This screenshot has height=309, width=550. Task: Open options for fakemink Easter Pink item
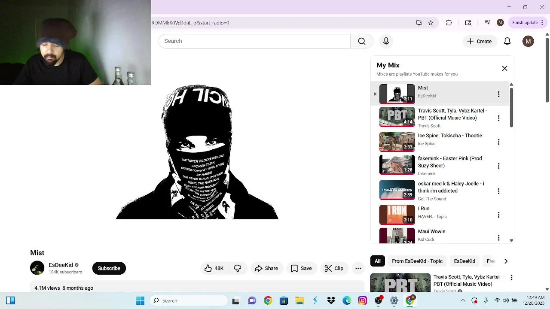[x=498, y=166]
